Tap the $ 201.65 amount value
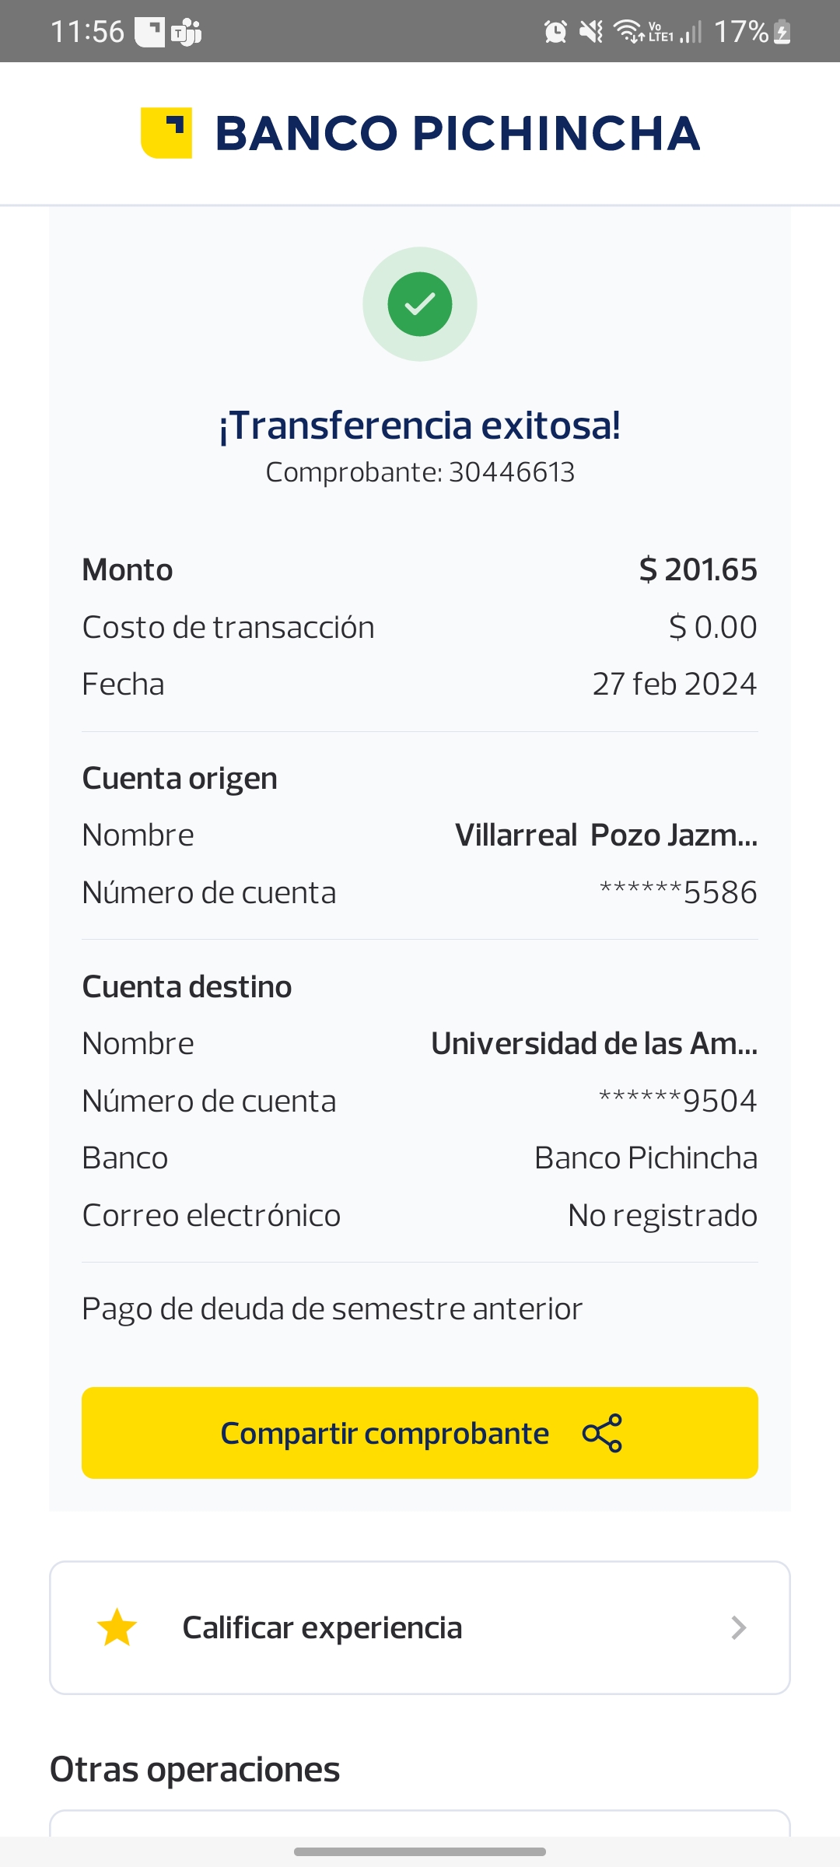This screenshot has height=1867, width=840. click(698, 569)
